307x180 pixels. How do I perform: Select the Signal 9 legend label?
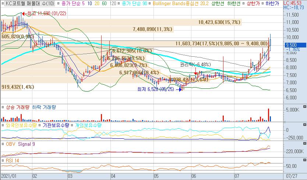(x=27, y=144)
